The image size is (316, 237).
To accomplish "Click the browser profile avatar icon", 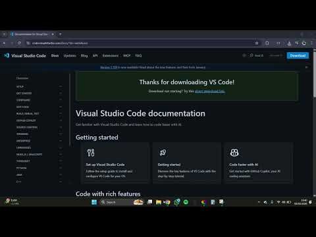I will 304,43.
